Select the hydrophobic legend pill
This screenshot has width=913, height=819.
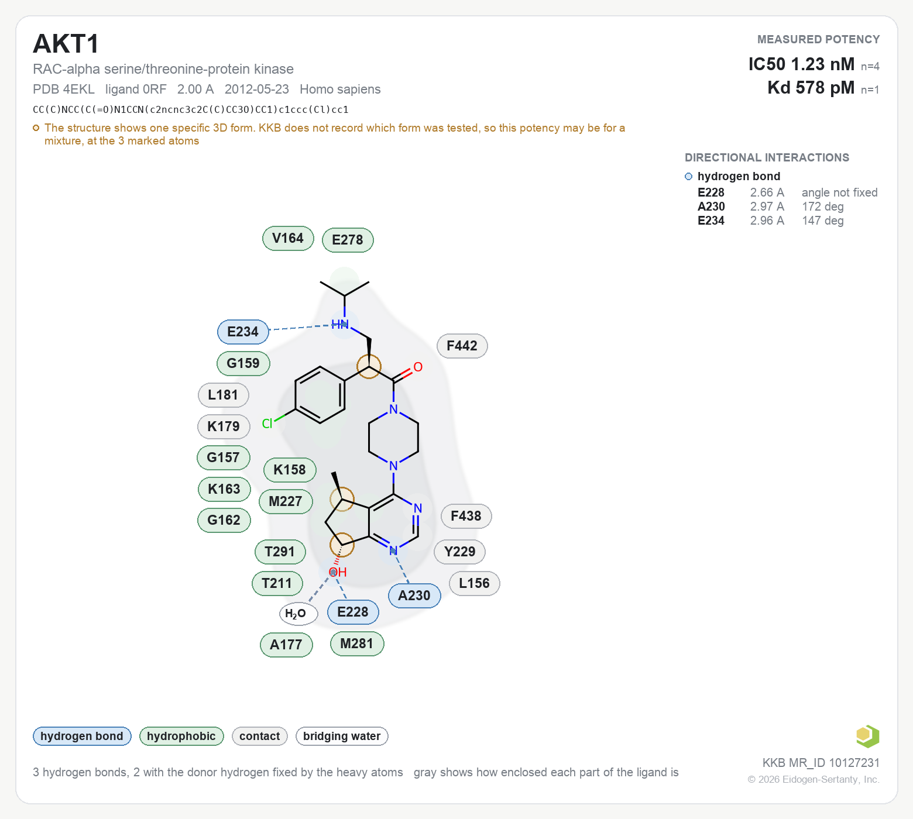pyautogui.click(x=181, y=736)
